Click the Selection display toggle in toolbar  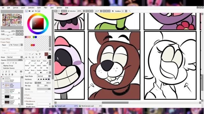(72, 11)
